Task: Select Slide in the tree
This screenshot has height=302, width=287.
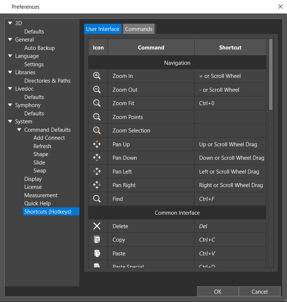Action: click(39, 162)
